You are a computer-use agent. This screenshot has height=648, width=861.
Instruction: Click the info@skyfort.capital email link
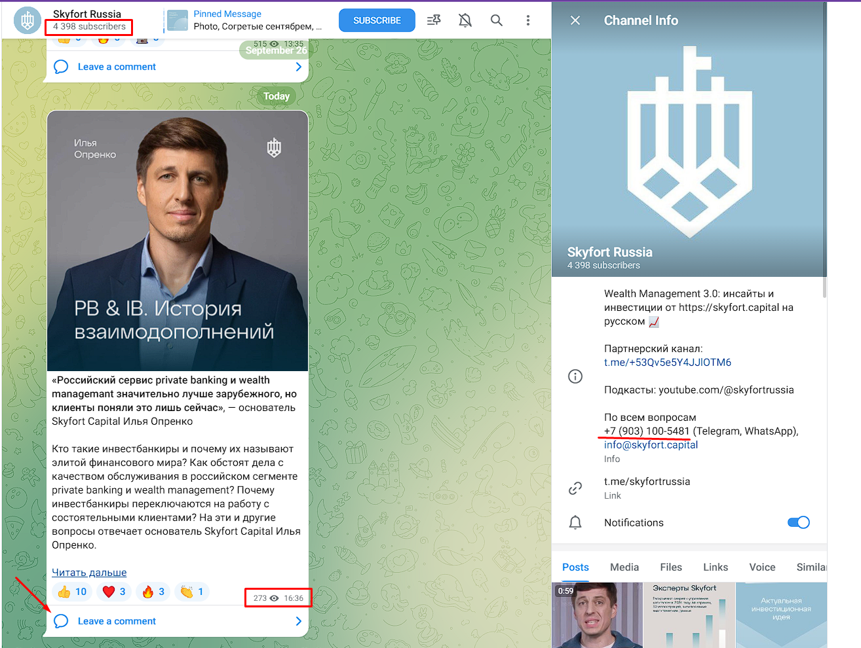[x=651, y=444]
